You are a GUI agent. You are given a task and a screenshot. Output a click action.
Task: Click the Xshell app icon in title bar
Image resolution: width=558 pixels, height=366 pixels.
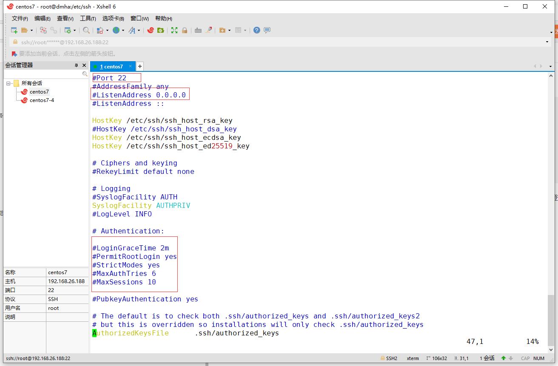10,6
